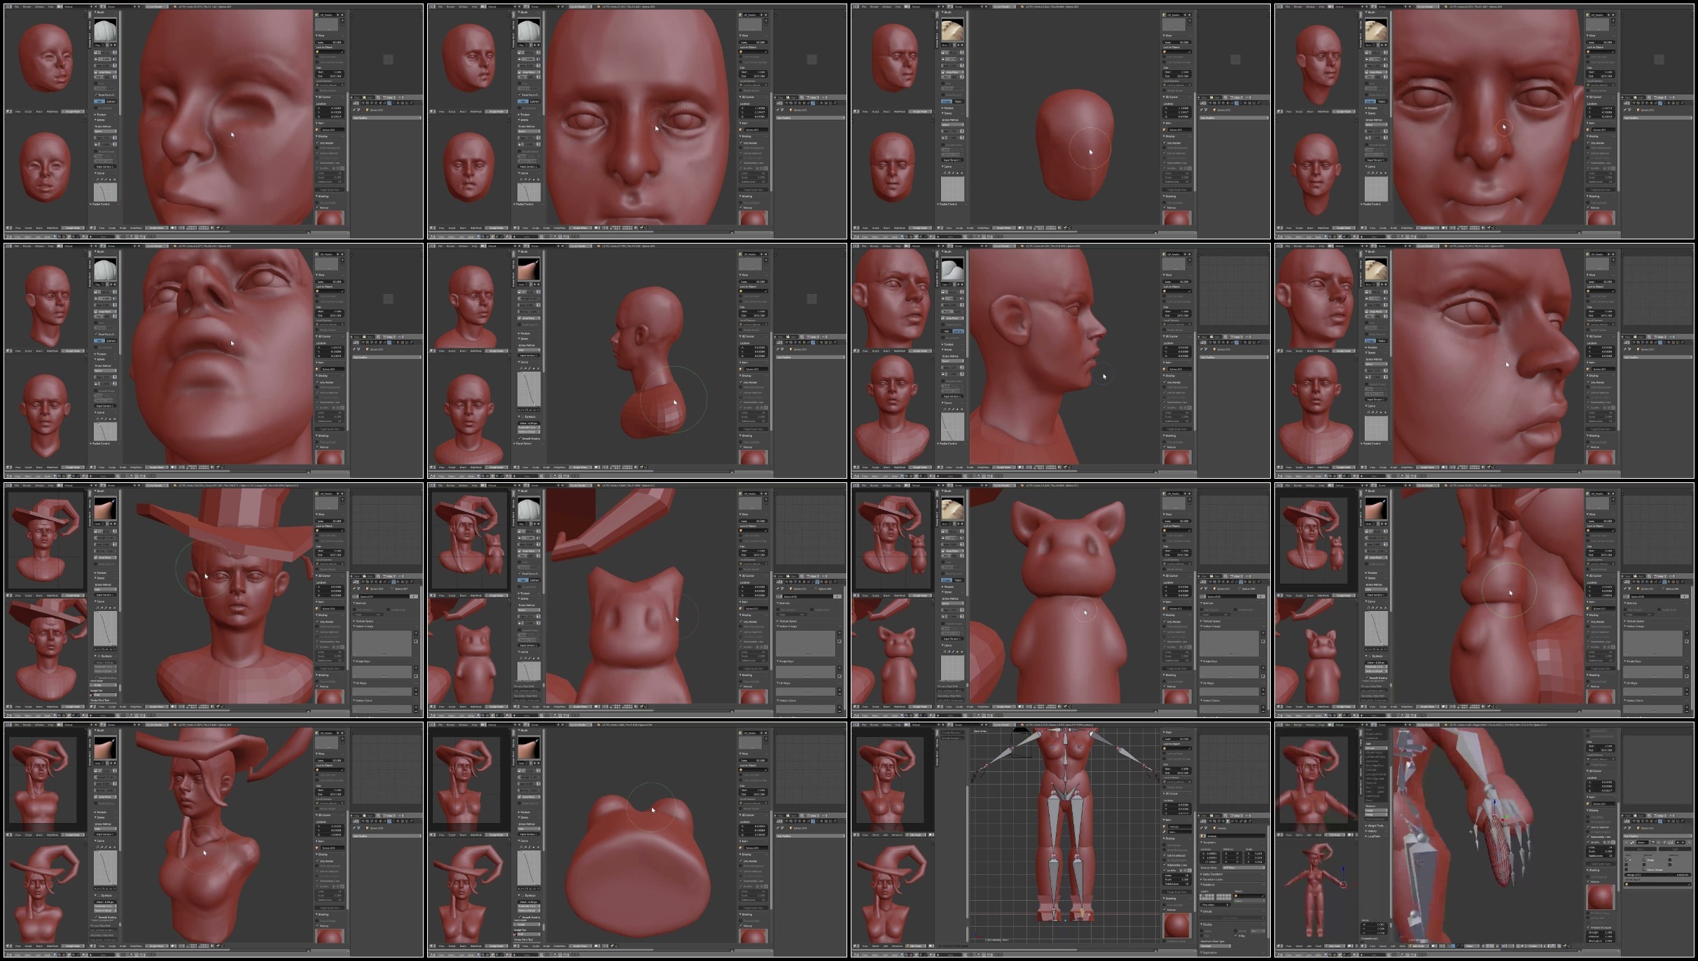Open Cycles Render engine dropdown, blank egg-head frame
The image size is (1698, 961).
click(1004, 6)
